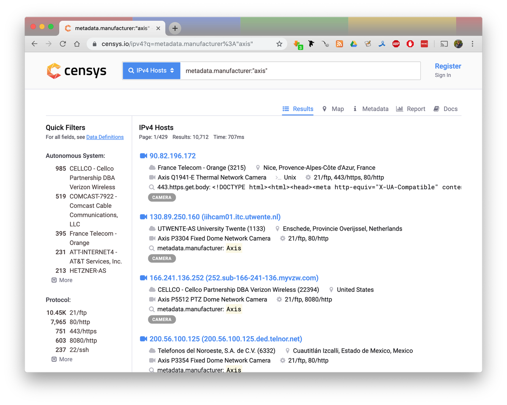Open the RSS feed extension icon
Image resolution: width=507 pixels, height=405 pixels.
pos(339,43)
